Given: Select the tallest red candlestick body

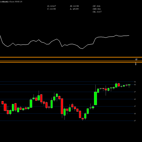Looking at the screenshot, I should pos(62,106).
